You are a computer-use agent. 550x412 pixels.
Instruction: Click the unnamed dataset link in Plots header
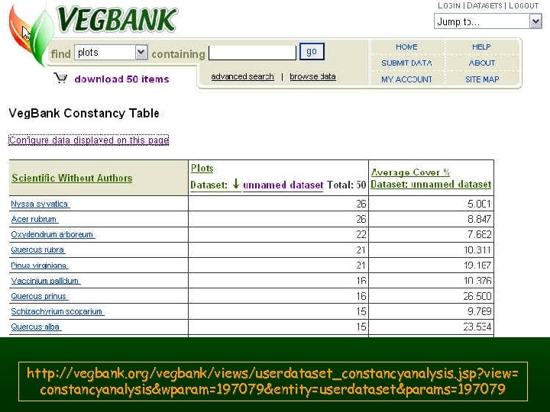pyautogui.click(x=283, y=185)
